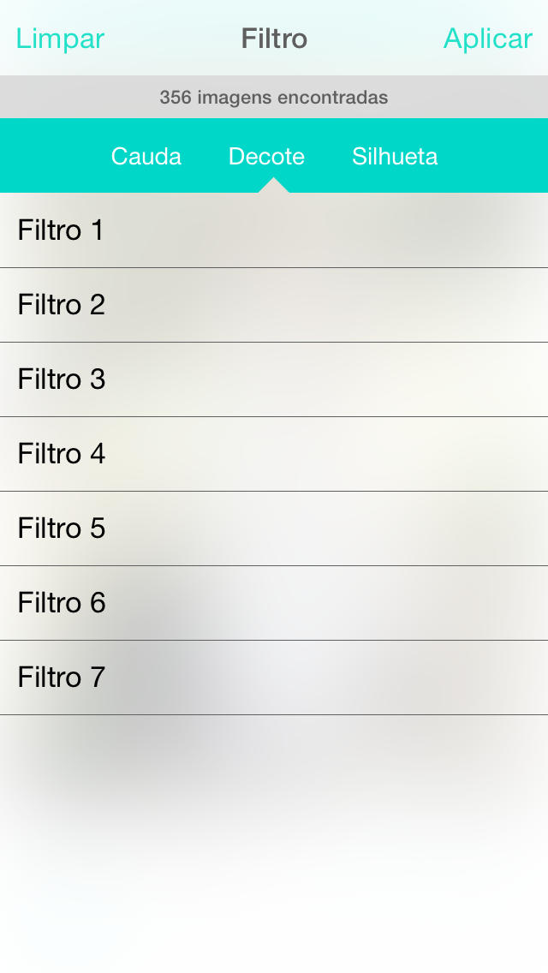This screenshot has height=973, width=548.
Task: Open the Silhueta tab
Action: pos(395,157)
